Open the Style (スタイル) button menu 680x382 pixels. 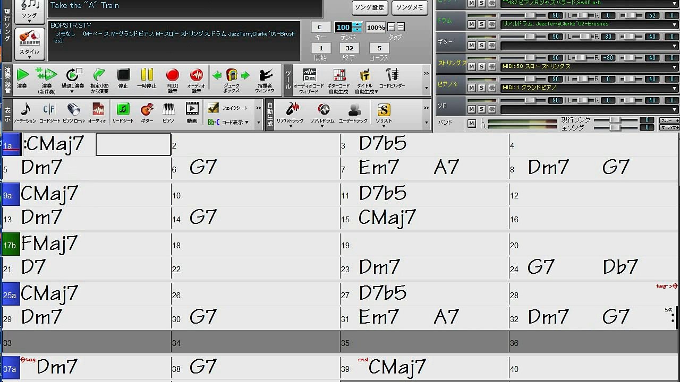click(x=30, y=45)
